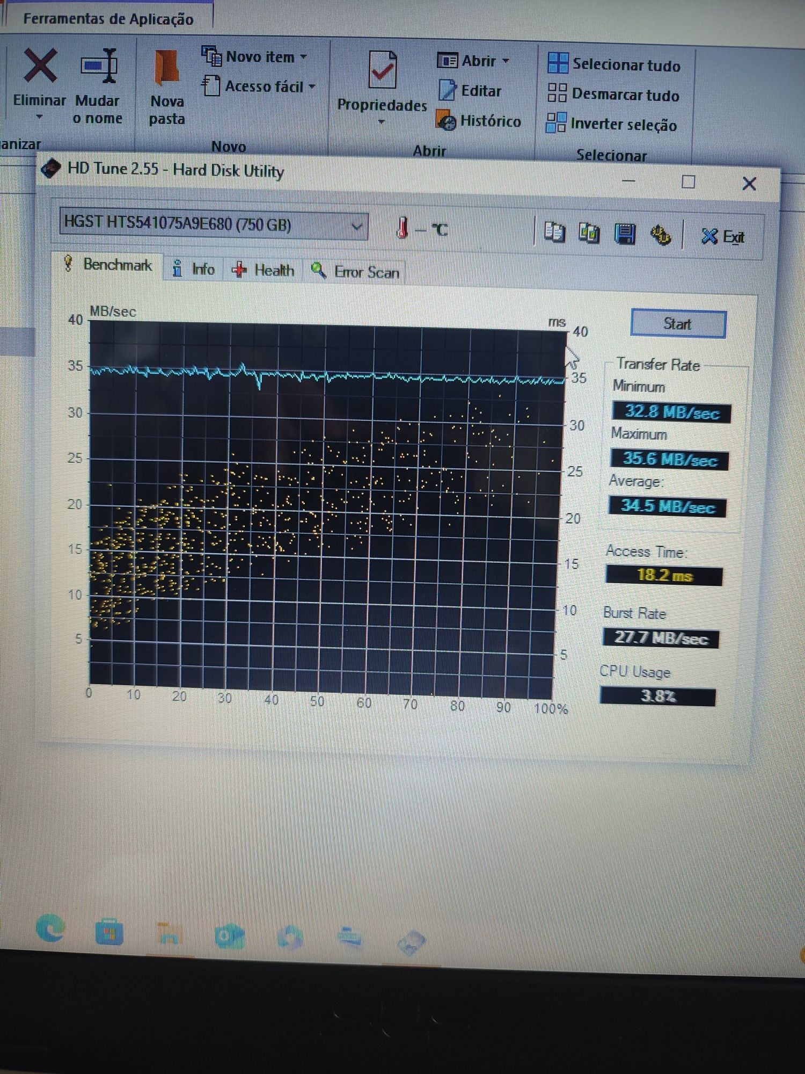
Task: Open the Novo item dropdown
Action: click(254, 56)
